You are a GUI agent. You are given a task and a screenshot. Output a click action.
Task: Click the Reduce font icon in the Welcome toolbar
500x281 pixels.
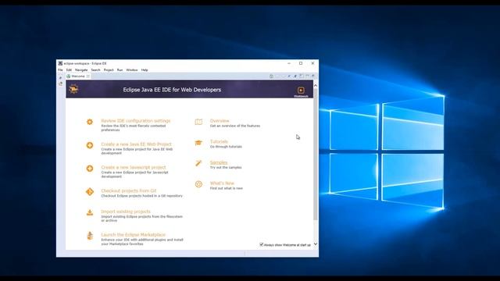coord(289,76)
